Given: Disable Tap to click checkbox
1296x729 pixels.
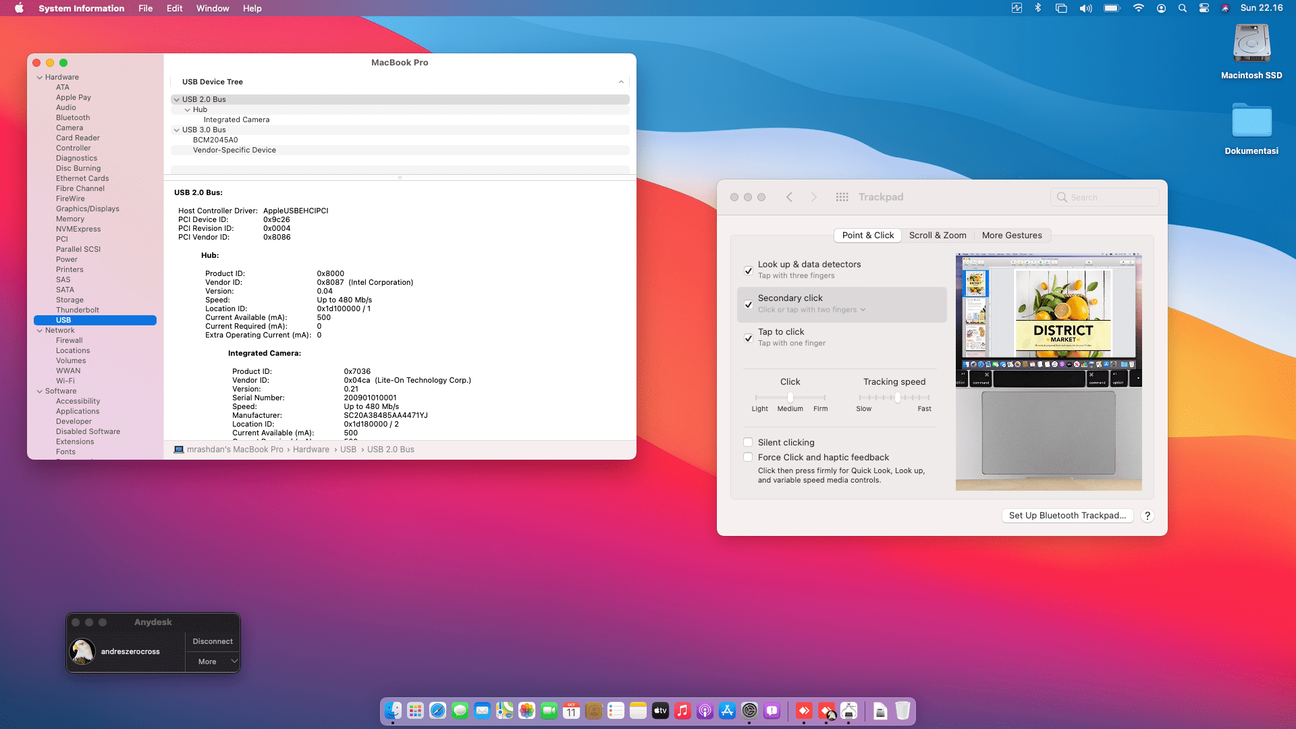Looking at the screenshot, I should (x=748, y=337).
